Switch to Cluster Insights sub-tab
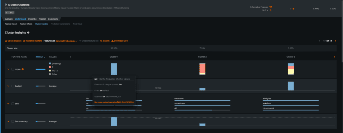This screenshot has height=133, width=343. pyautogui.click(x=42, y=24)
